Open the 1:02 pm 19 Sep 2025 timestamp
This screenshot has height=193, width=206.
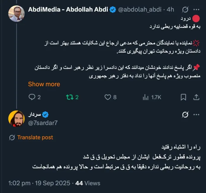(x=38, y=183)
